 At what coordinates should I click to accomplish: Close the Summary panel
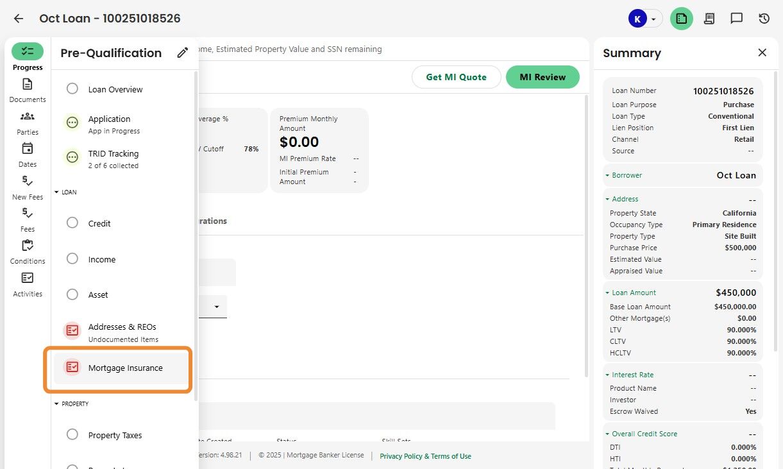point(762,53)
